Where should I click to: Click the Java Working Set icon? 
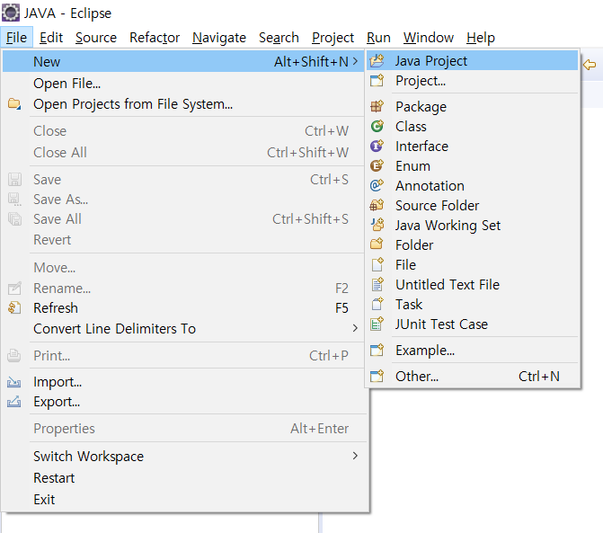[377, 225]
